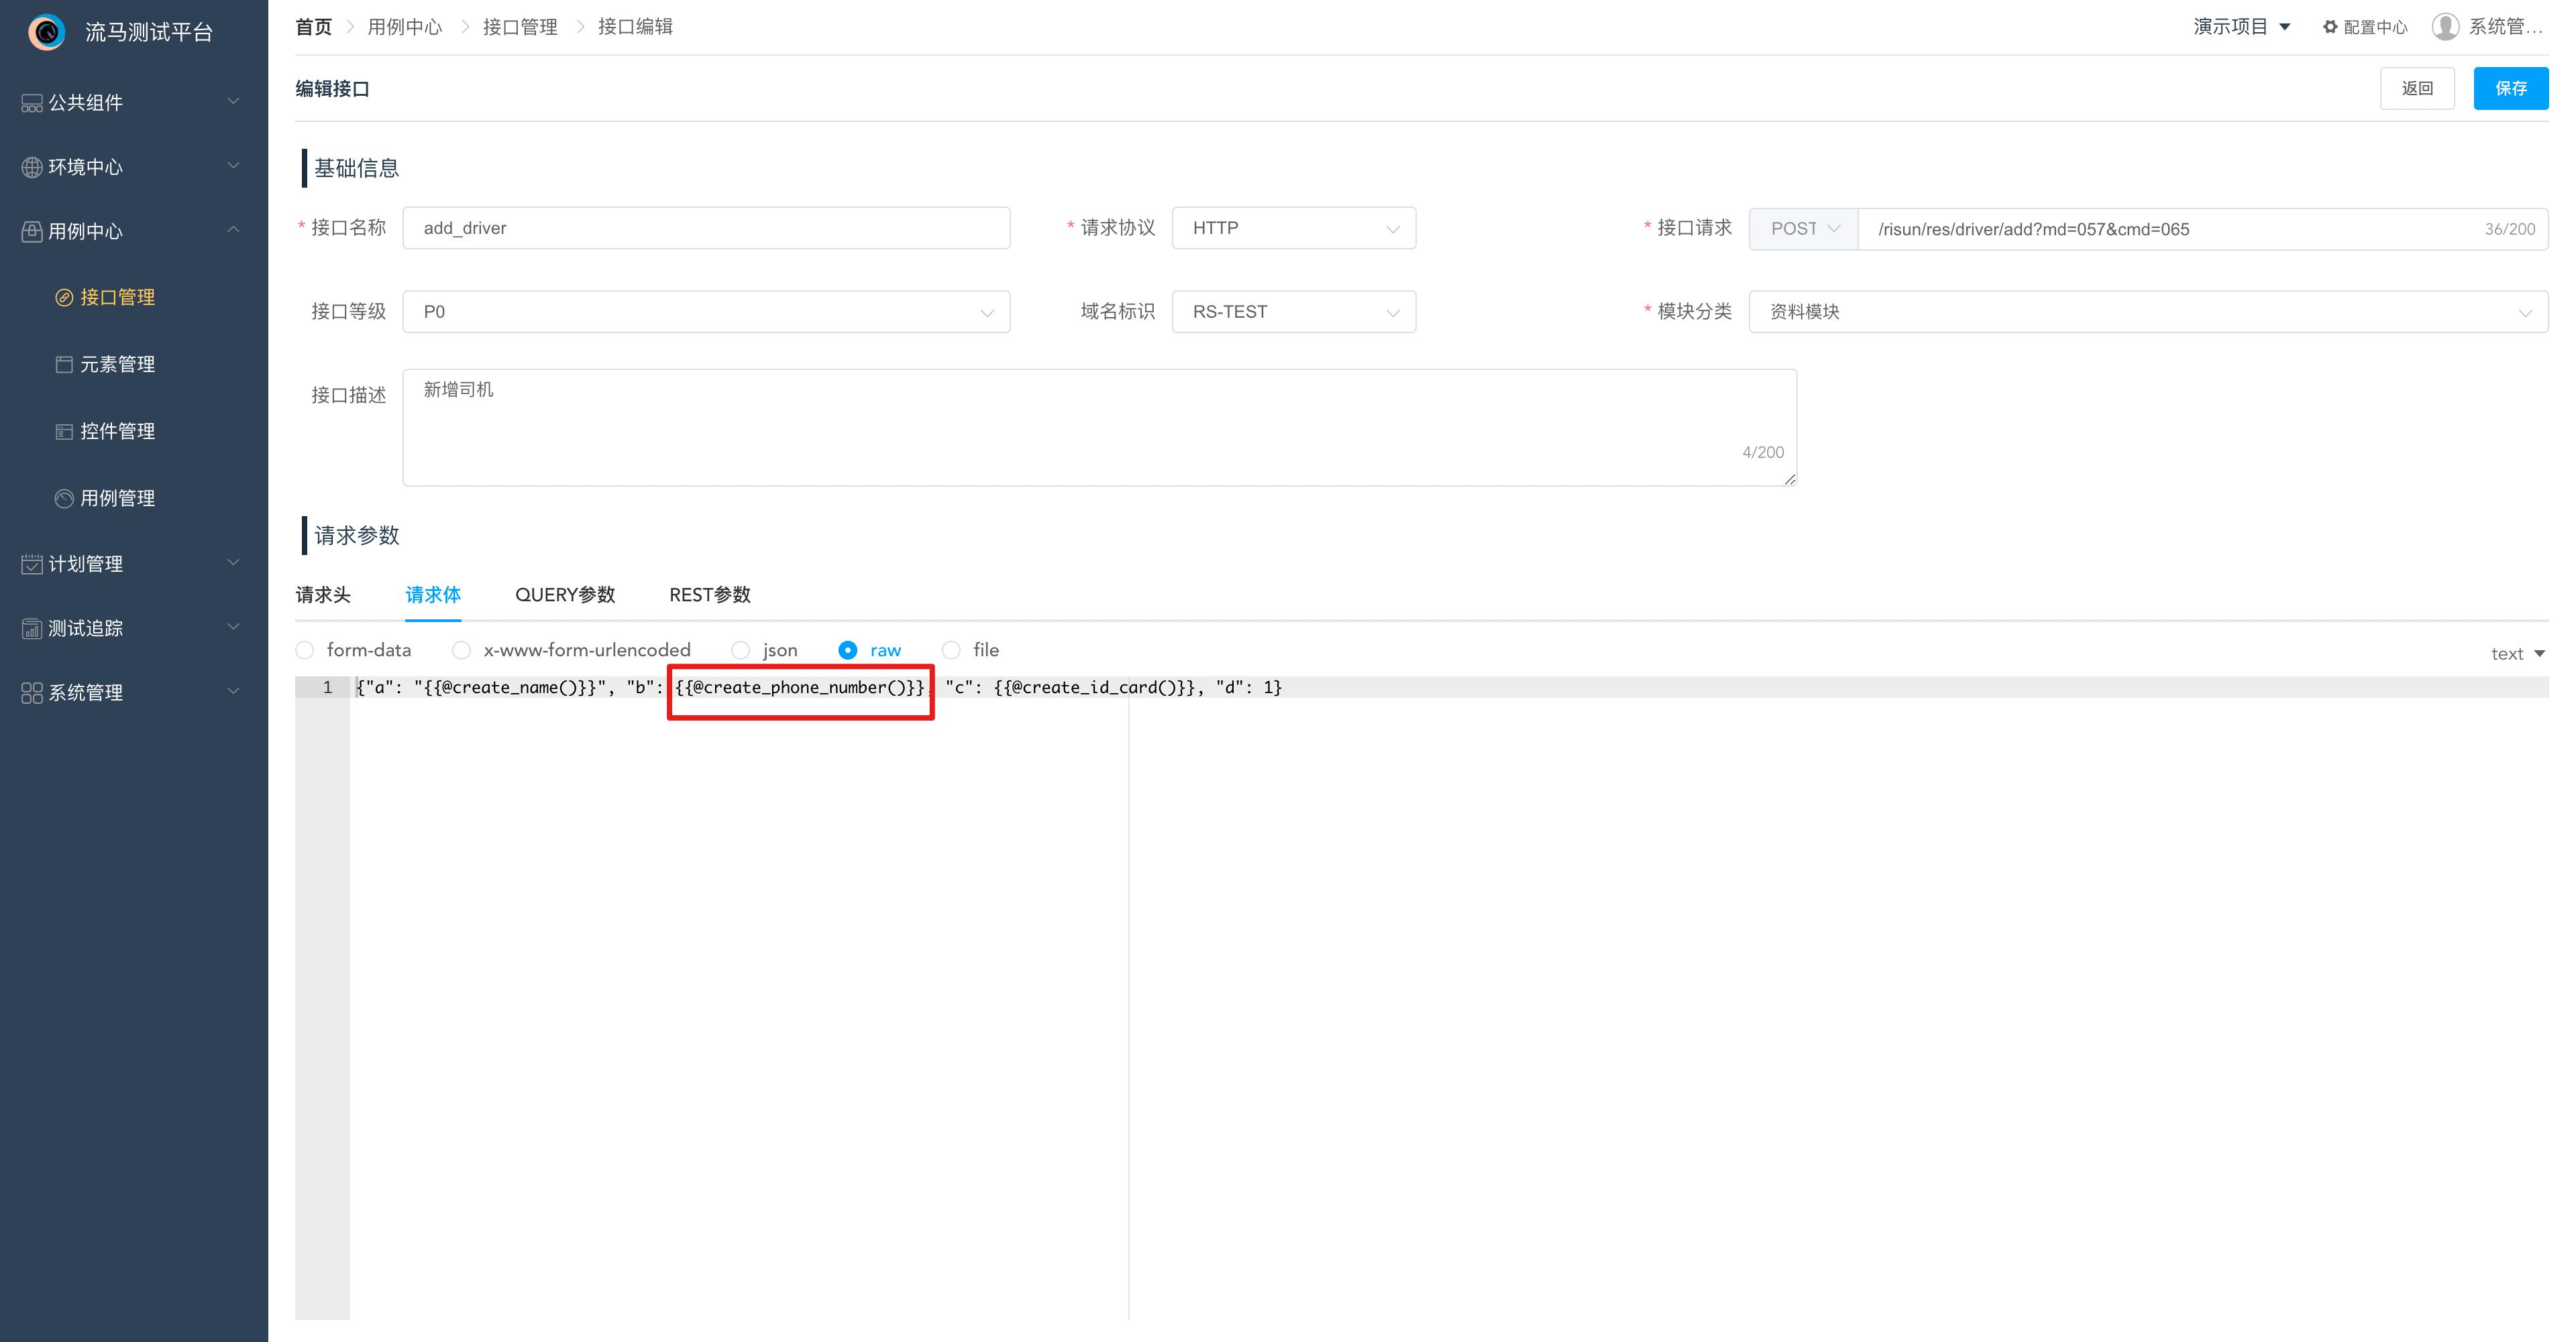Click the 元素管理 menu icon

pyautogui.click(x=64, y=365)
